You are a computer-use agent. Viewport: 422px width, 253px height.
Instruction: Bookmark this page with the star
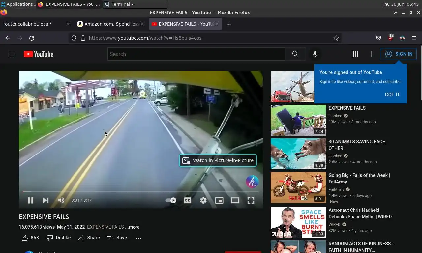coord(336,38)
